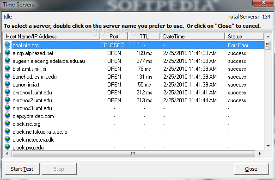Click the success status for chronos2.umt.edu
The height and width of the screenshot is (180, 275).
(237, 100)
